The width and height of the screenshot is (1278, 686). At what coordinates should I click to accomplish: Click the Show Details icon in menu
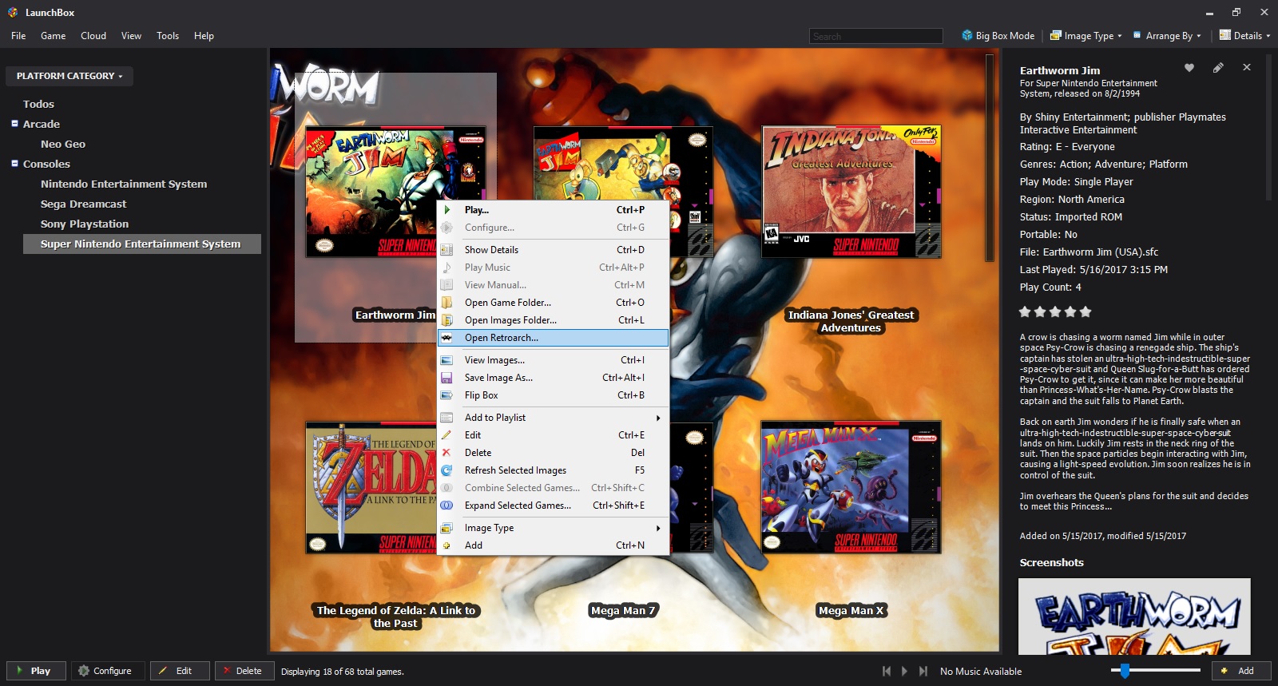pyautogui.click(x=447, y=250)
